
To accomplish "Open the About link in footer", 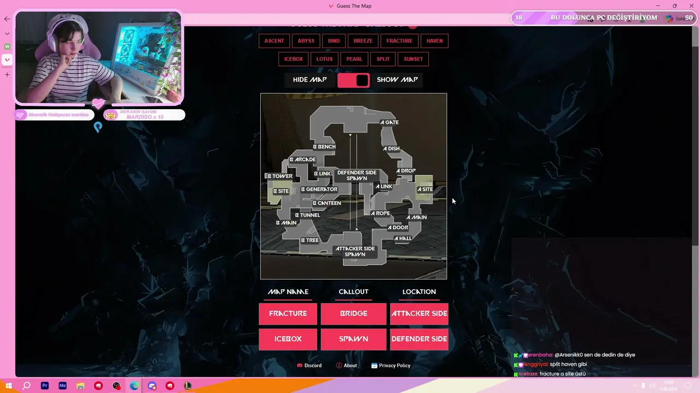I will 347,366.
